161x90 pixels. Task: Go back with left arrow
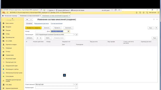click(x=27, y=19)
